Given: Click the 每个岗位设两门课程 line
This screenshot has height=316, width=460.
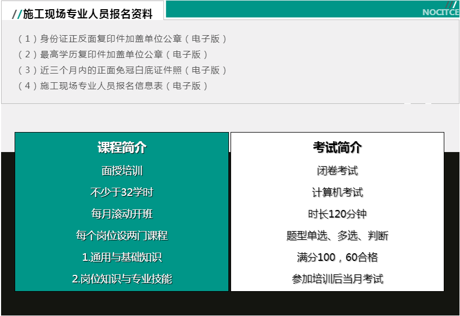Looking at the screenshot, I should [x=122, y=235].
